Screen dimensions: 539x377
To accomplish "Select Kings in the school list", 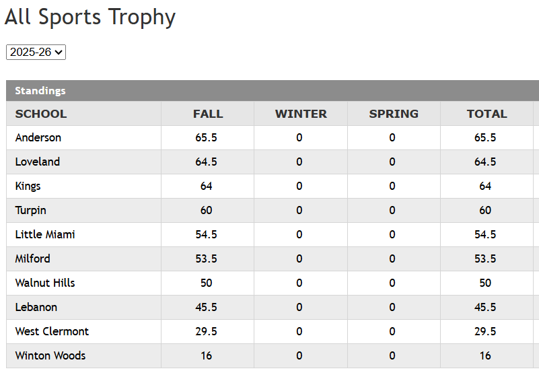I will pyautogui.click(x=28, y=186).
